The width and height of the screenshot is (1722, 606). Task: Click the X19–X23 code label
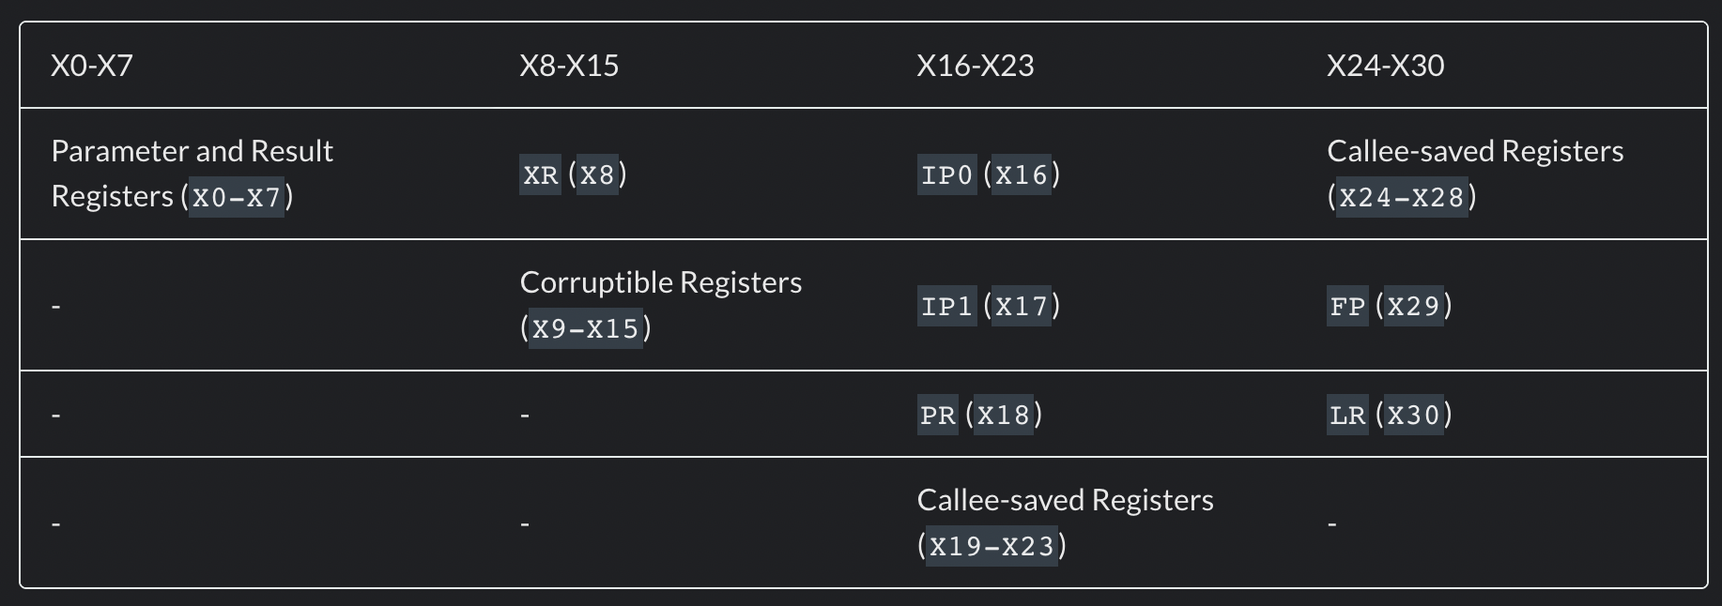tap(992, 546)
